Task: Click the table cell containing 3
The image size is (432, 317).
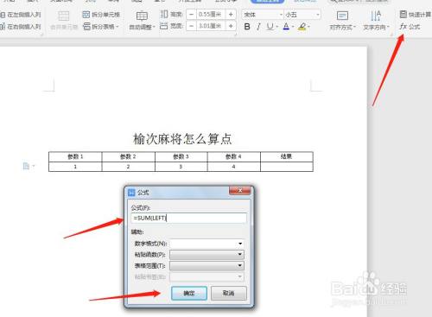Action: pyautogui.click(x=181, y=167)
